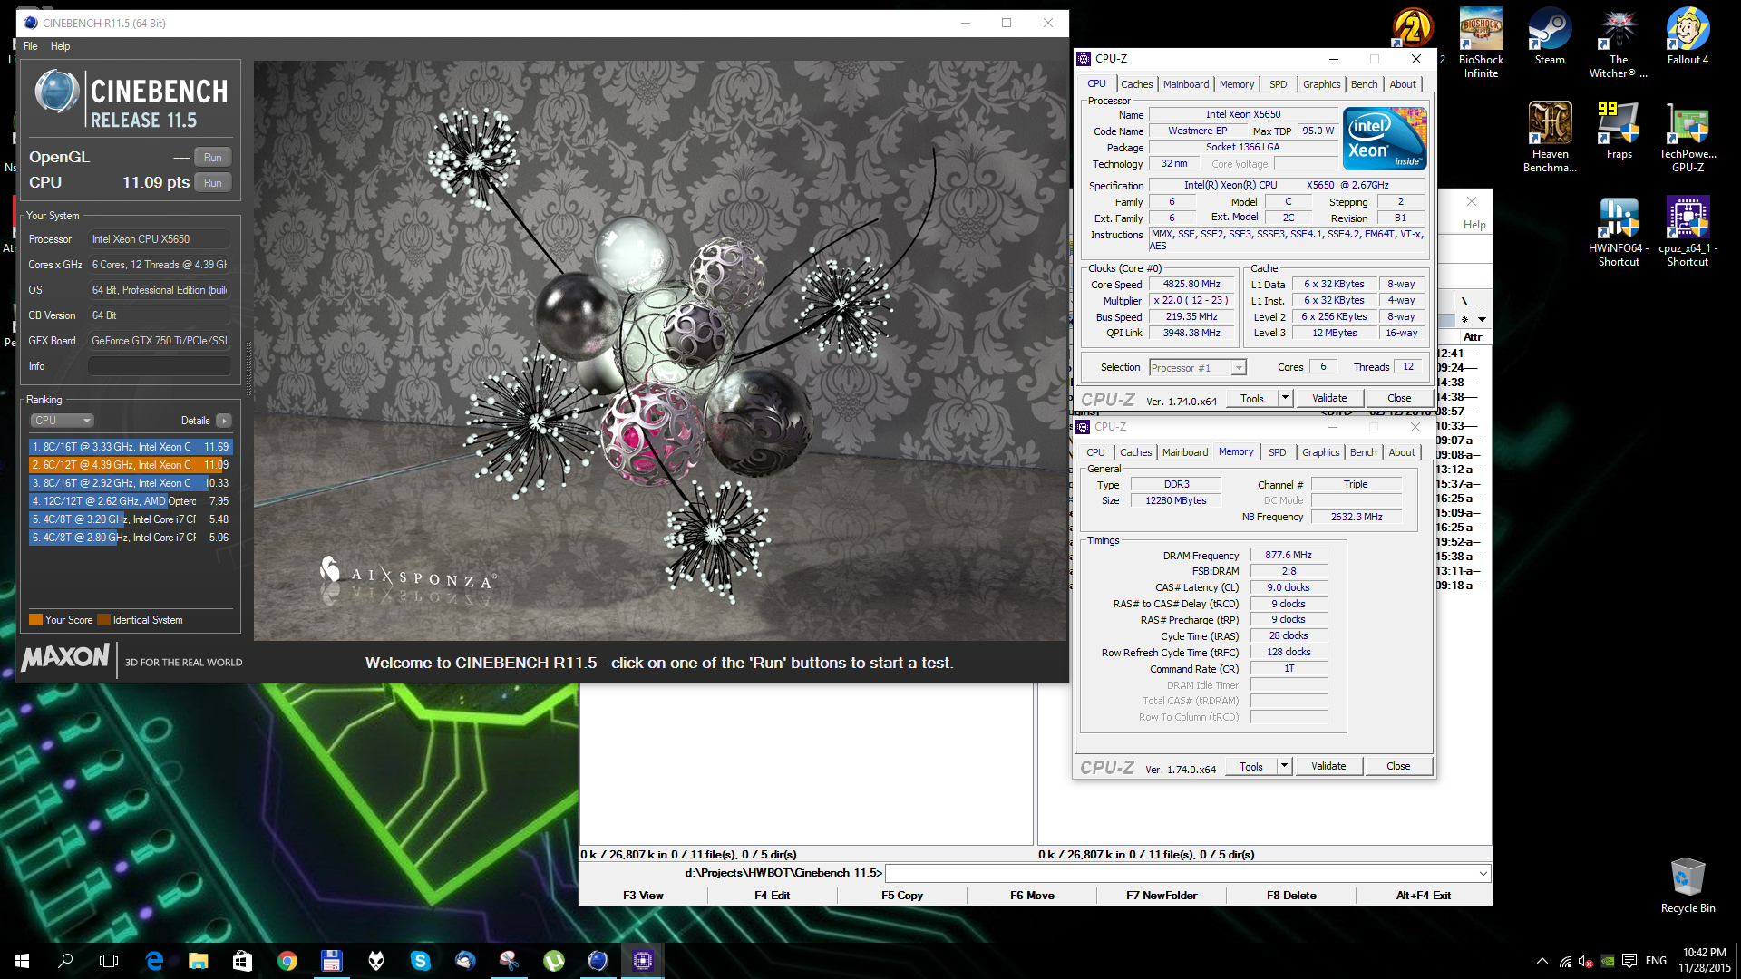Click the Intel Xeon logo badge
The width and height of the screenshot is (1741, 979).
tap(1385, 139)
